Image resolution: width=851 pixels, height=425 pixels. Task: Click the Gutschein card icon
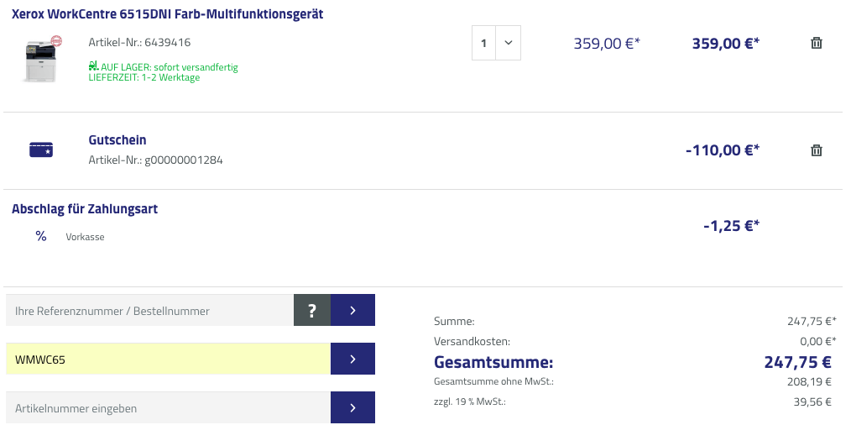[41, 150]
